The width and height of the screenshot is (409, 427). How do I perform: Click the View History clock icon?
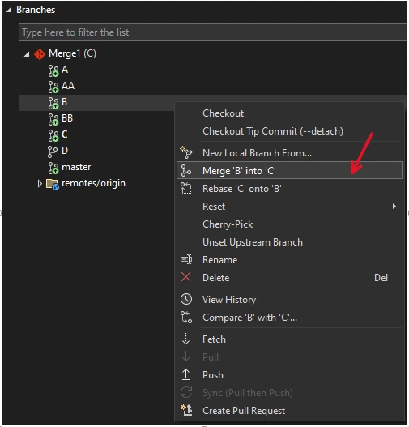click(186, 299)
